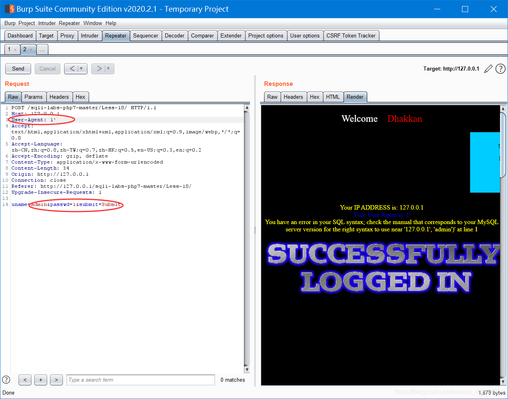Click the edit target pencil icon
This screenshot has height=399, width=508.
coord(488,69)
